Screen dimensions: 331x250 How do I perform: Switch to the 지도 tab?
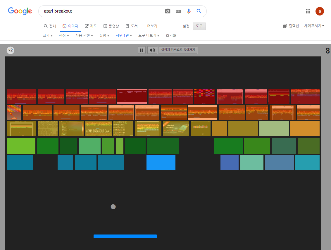tap(91, 26)
